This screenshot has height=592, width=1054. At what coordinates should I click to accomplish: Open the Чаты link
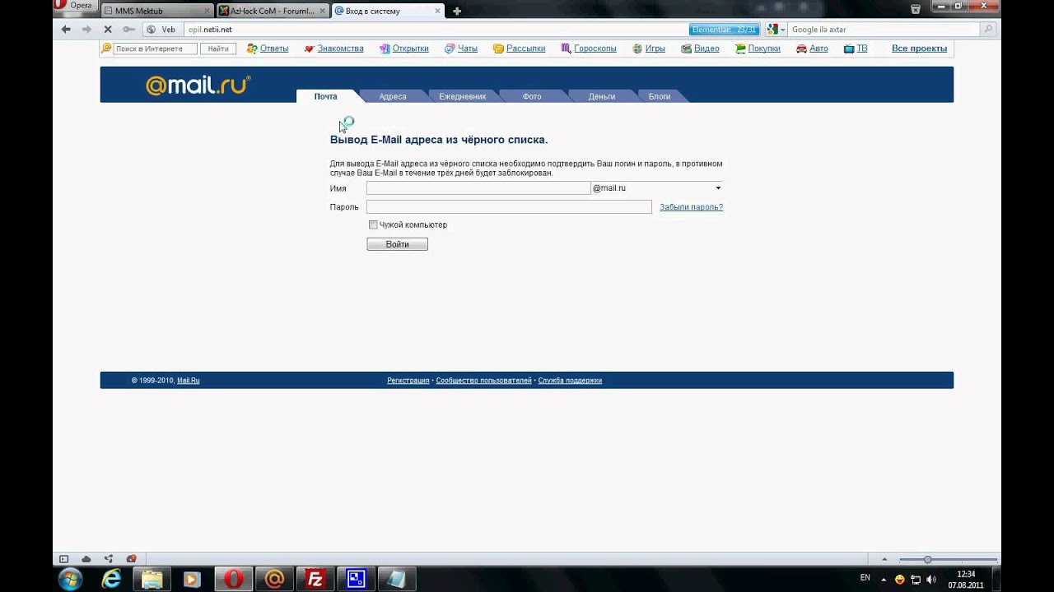(x=467, y=49)
